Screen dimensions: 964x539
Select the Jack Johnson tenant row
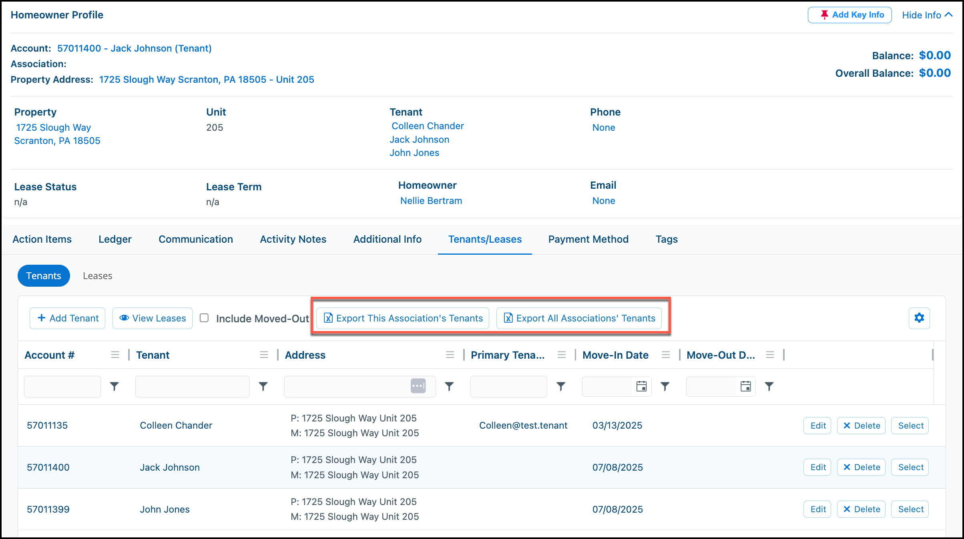click(910, 467)
